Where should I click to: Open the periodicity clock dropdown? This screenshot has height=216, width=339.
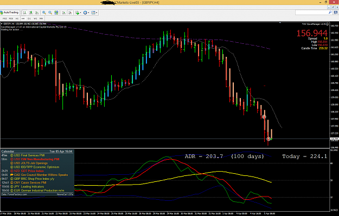pyautogui.click(x=86, y=13)
